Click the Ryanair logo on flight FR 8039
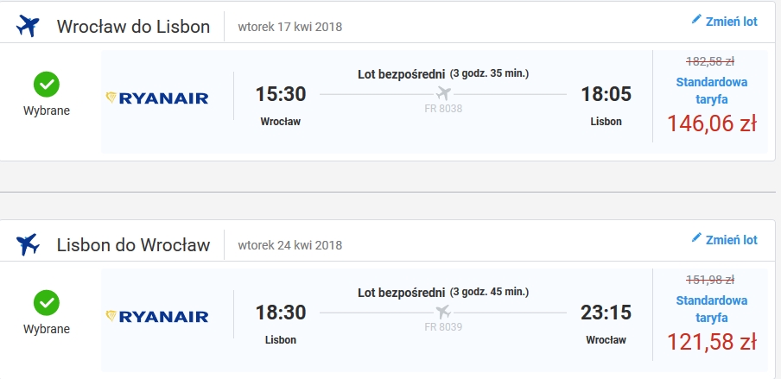Viewport: 781px width, 379px height. (157, 317)
